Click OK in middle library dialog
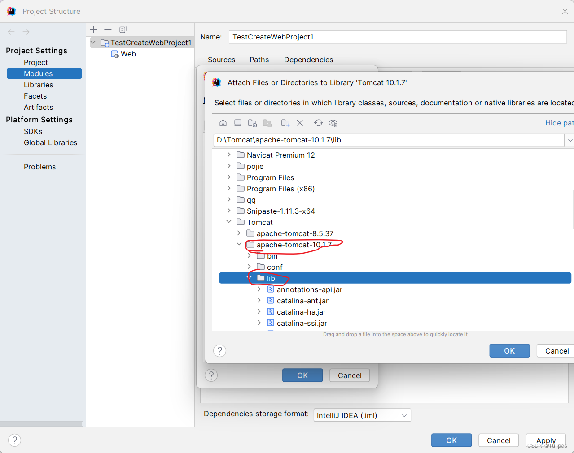Screen dimensions: 574x453 coord(302,375)
